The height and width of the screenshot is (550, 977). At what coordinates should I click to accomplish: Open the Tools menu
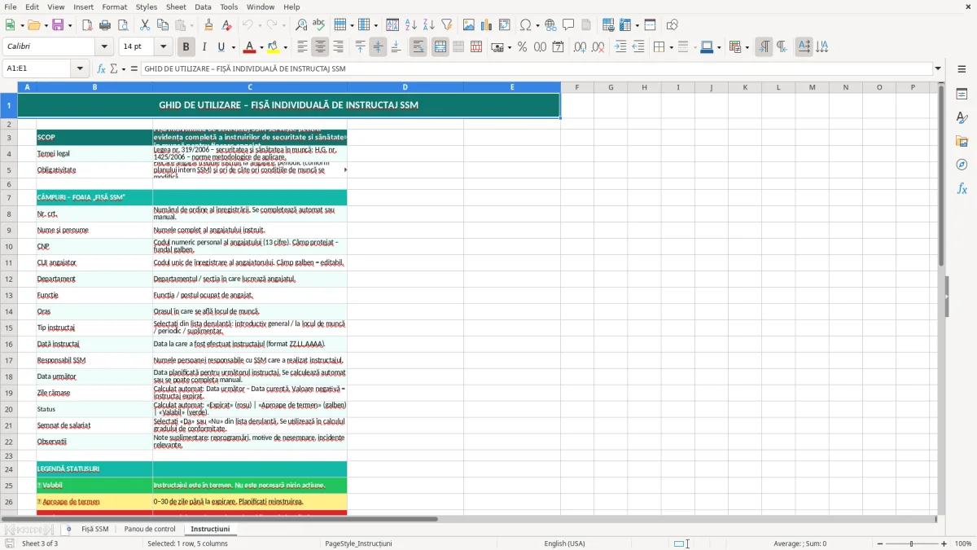coord(229,7)
